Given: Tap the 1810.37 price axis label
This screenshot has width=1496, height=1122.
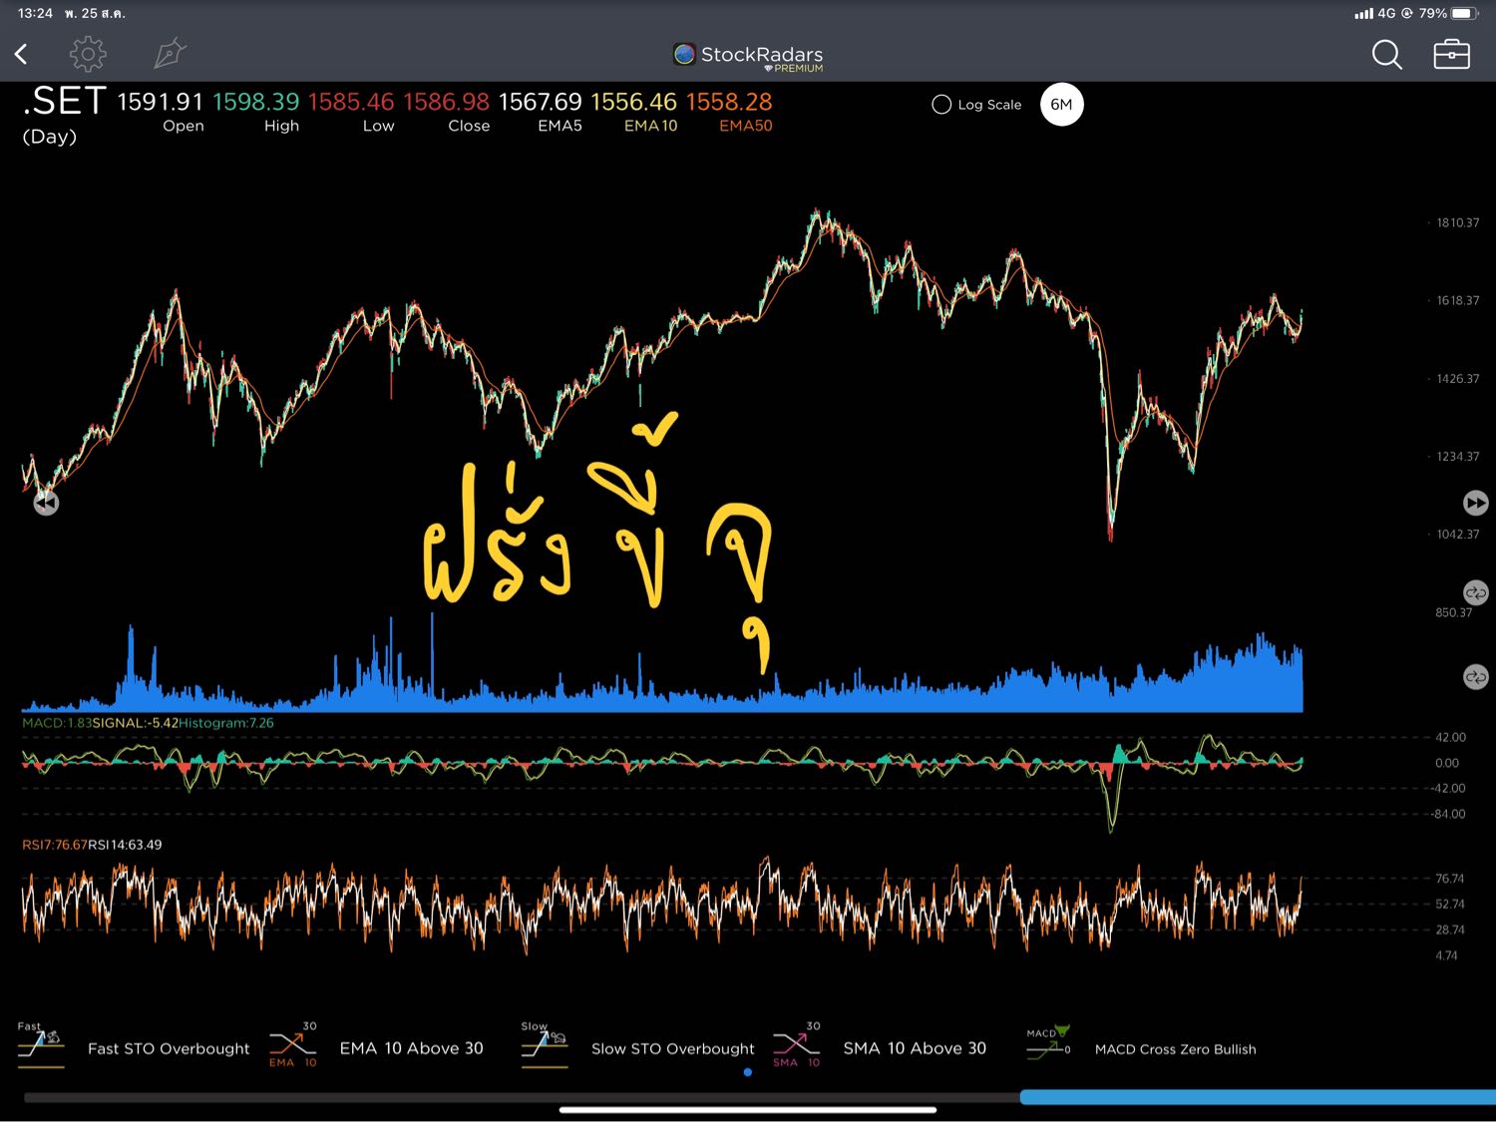Looking at the screenshot, I should coord(1457,222).
